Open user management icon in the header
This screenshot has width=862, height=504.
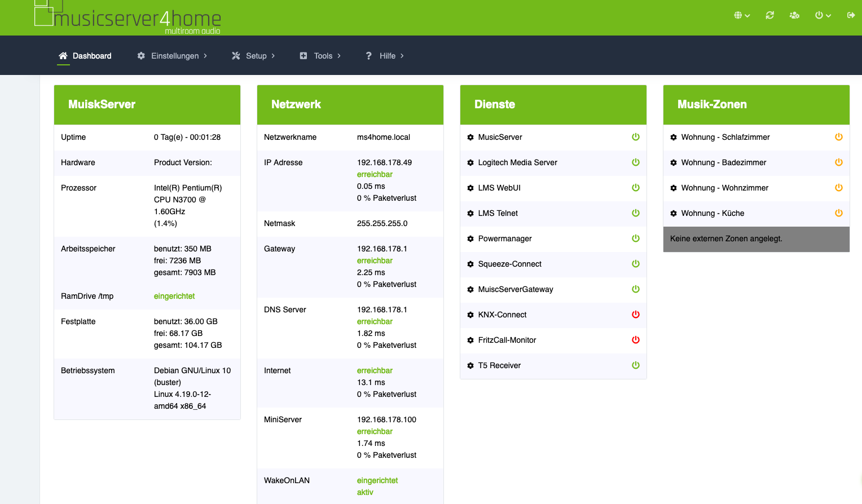click(794, 15)
